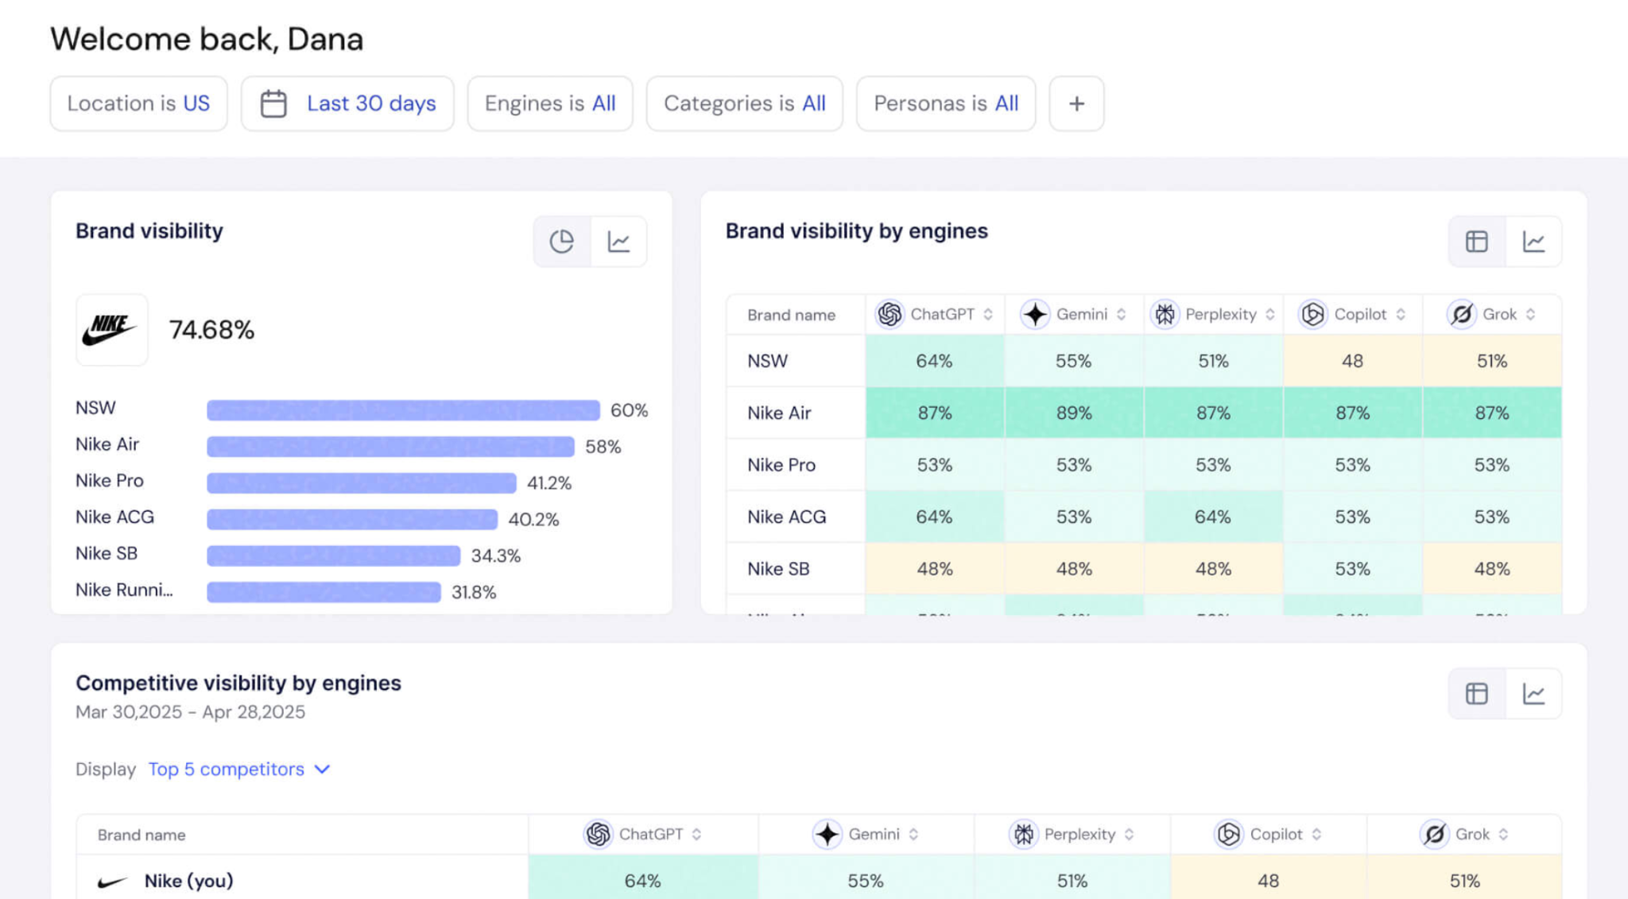1628x899 pixels.
Task: Click the Nike ACG 40.2% visibility bar
Action: pos(352,519)
